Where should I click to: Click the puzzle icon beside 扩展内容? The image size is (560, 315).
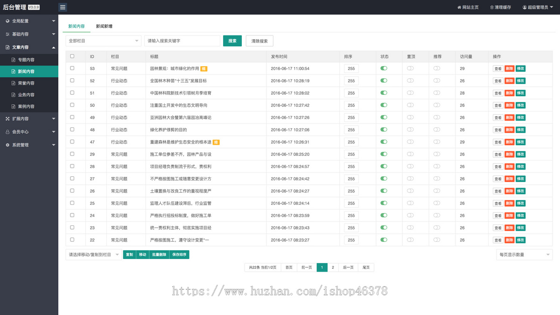7,119
